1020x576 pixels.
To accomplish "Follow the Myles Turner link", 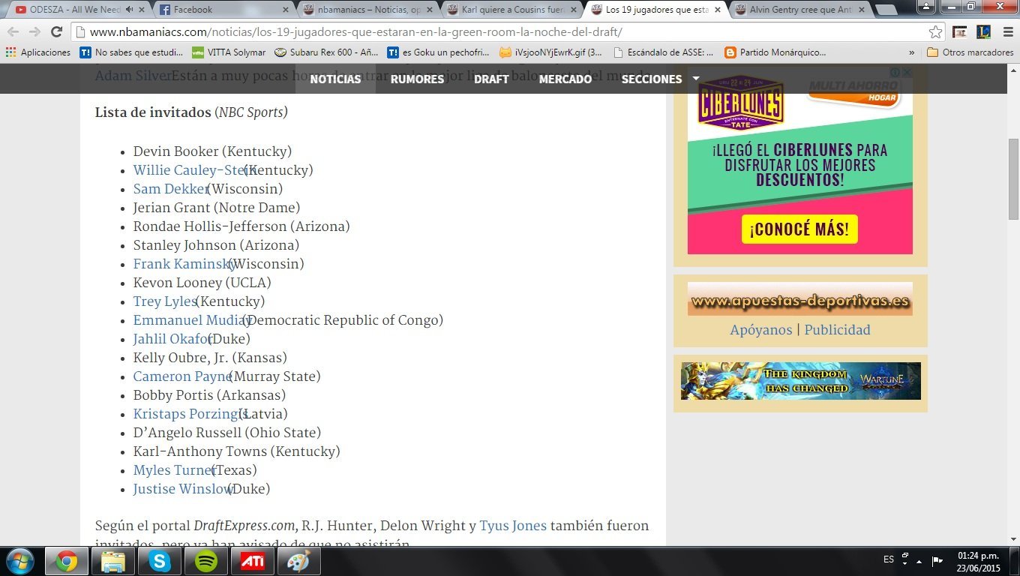I will [x=175, y=470].
